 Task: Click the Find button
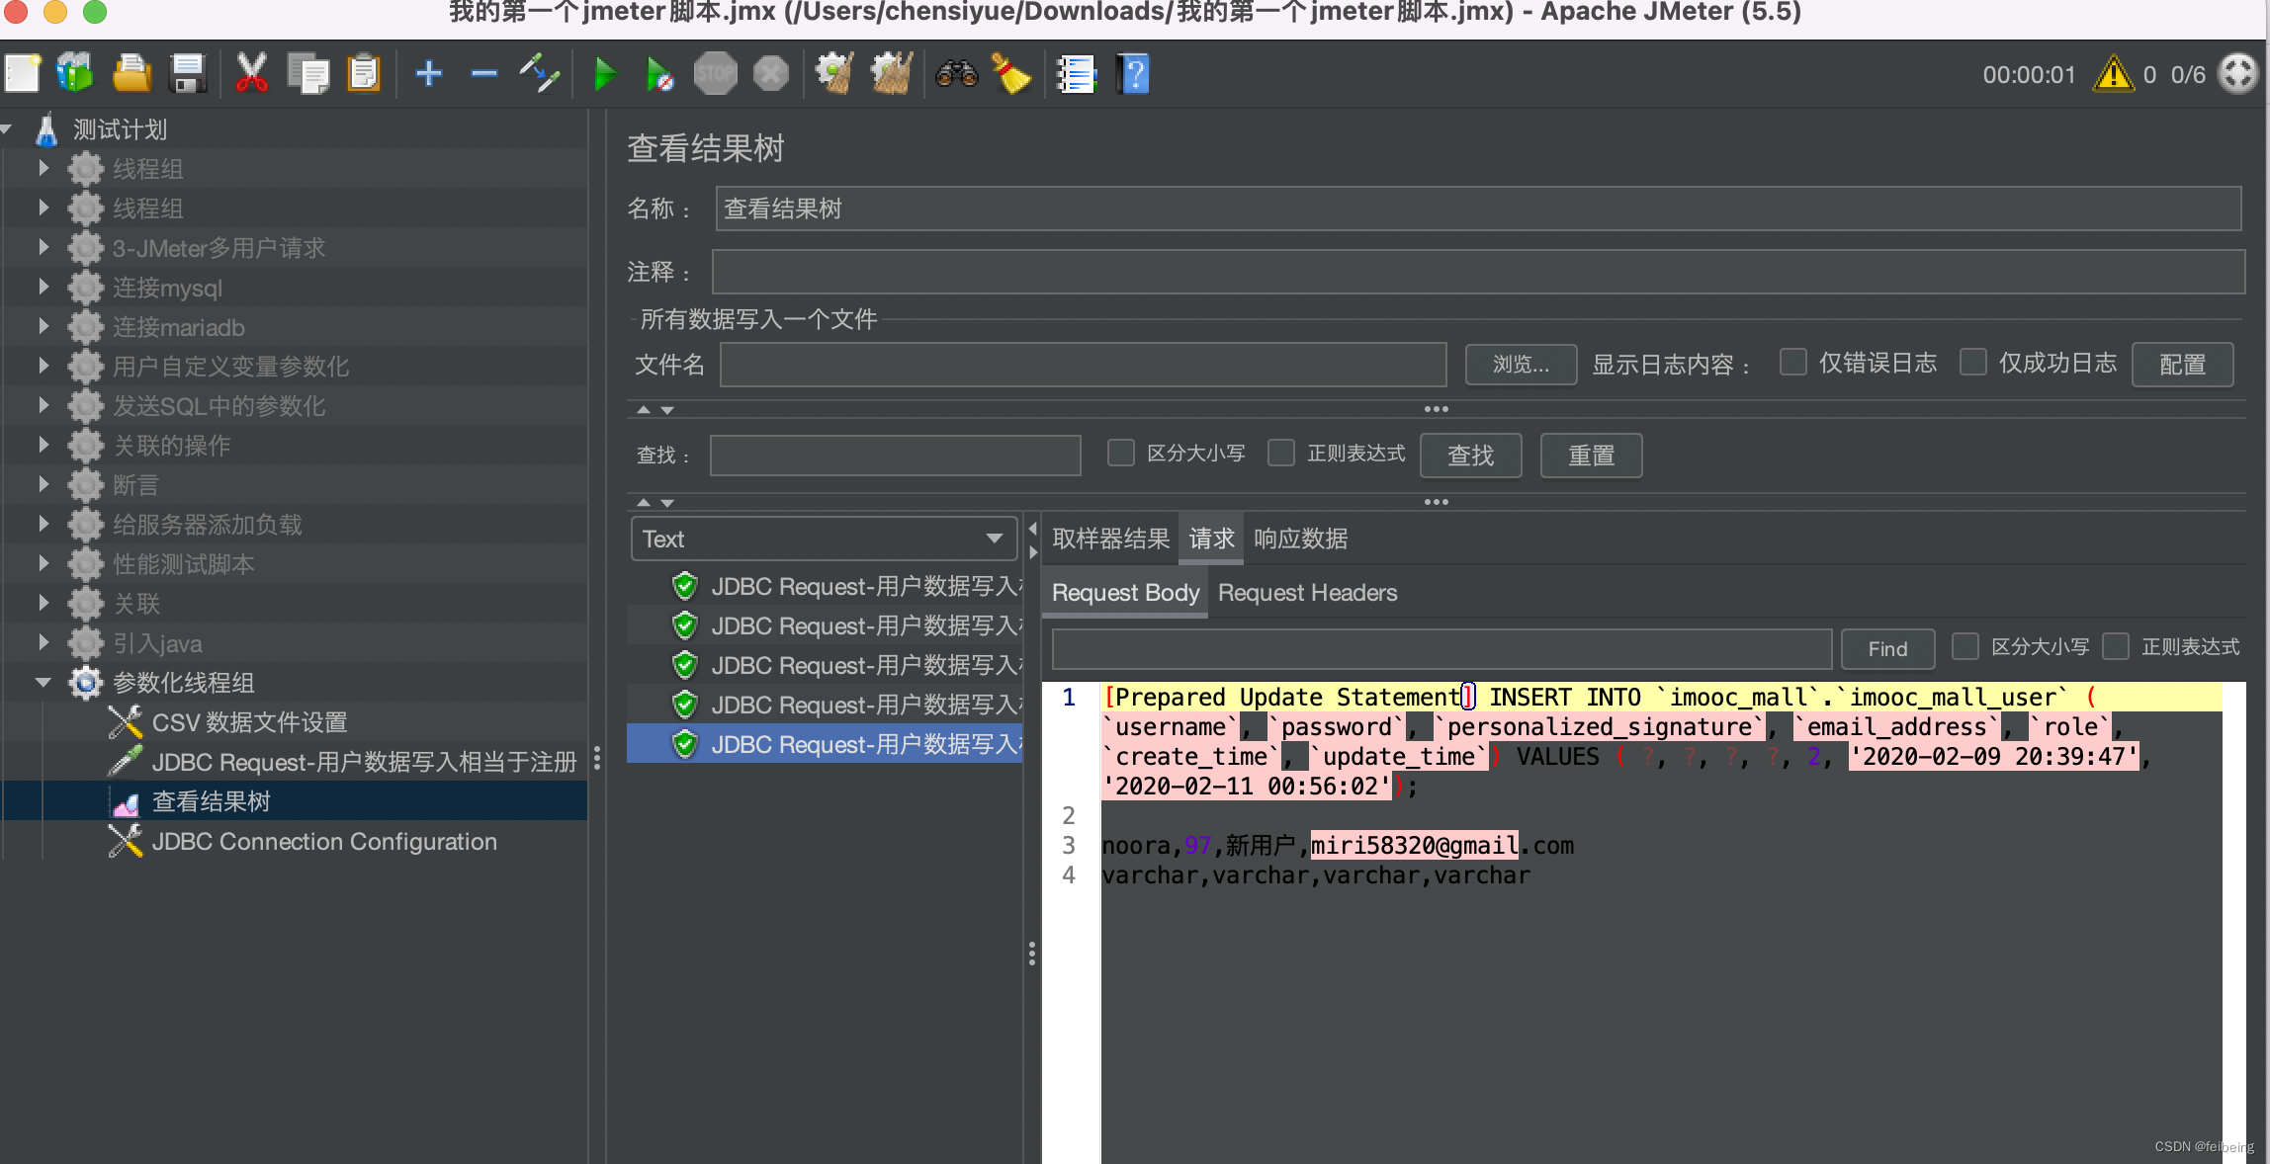[1887, 649]
